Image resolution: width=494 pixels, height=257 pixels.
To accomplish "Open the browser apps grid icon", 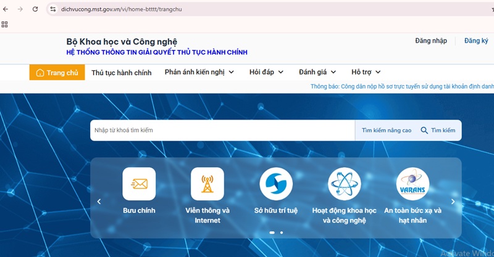I will click(x=5, y=25).
